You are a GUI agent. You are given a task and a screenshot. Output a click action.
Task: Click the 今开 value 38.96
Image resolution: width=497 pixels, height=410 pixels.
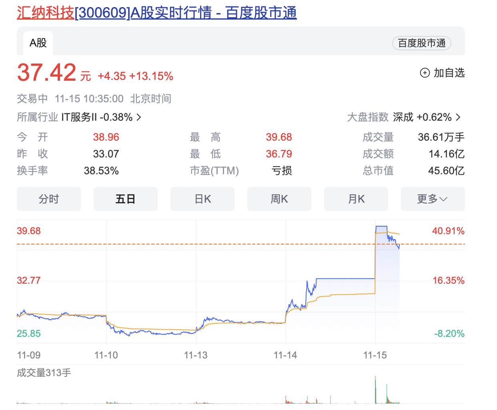click(x=106, y=137)
